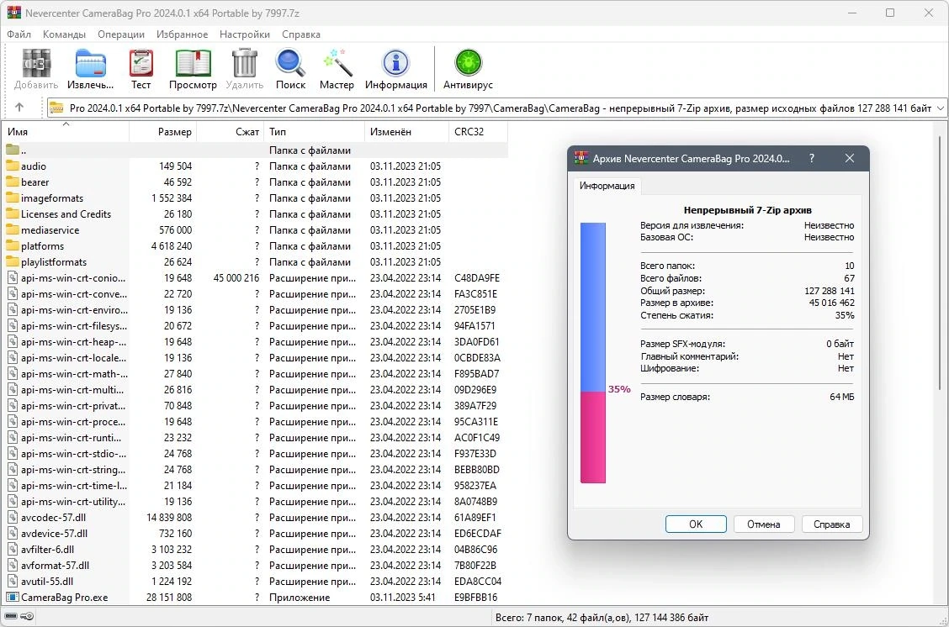
Task: Click the Степень сжатия 35% value
Action: [x=845, y=315]
